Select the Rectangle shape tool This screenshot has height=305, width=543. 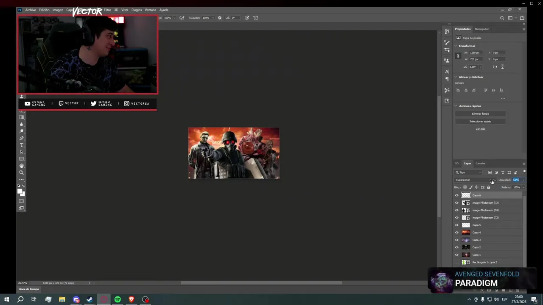point(22,159)
